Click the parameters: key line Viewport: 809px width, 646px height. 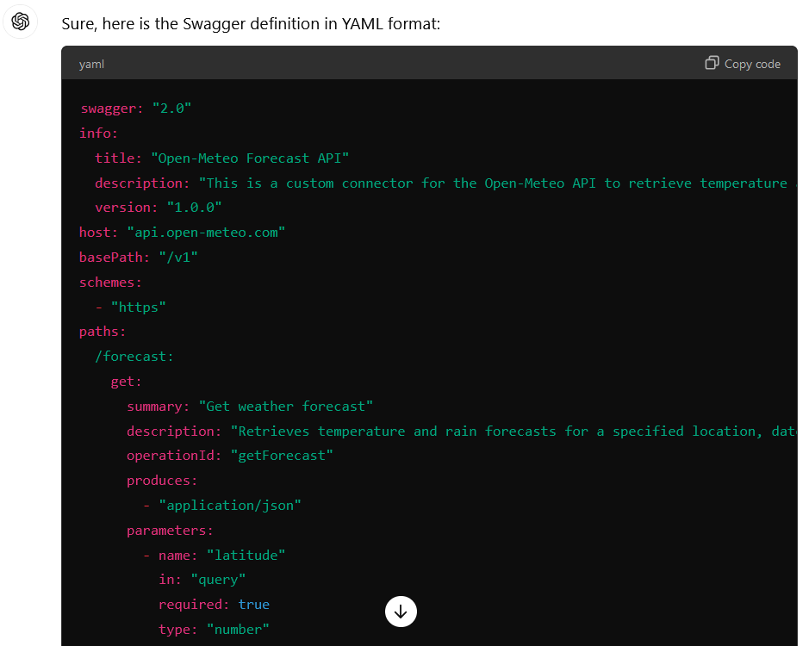pyautogui.click(x=171, y=531)
